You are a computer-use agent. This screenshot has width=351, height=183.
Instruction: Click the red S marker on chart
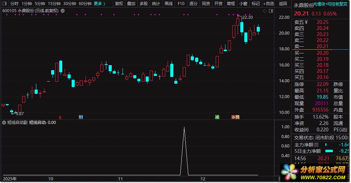60,117
